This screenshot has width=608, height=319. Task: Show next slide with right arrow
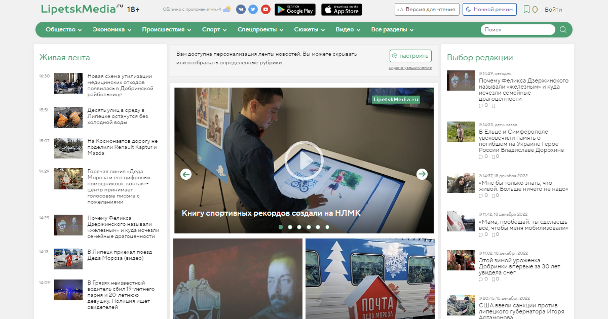[x=422, y=174]
